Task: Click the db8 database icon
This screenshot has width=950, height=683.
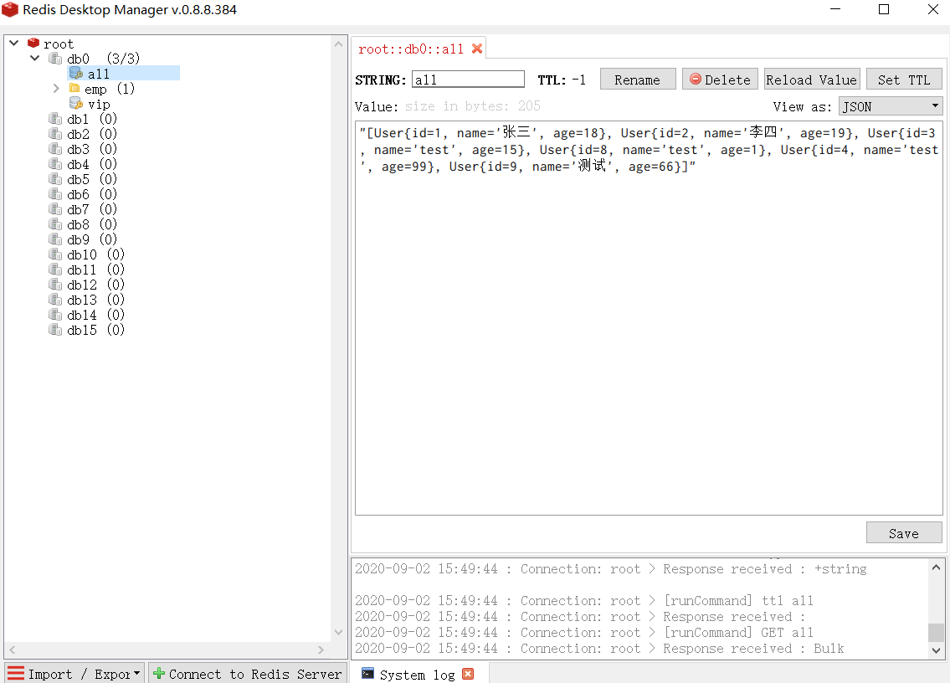Action: (x=55, y=224)
